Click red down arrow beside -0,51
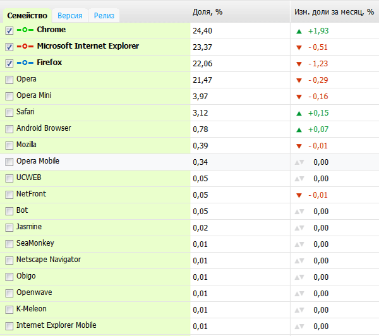The image size is (379, 336). 299,47
